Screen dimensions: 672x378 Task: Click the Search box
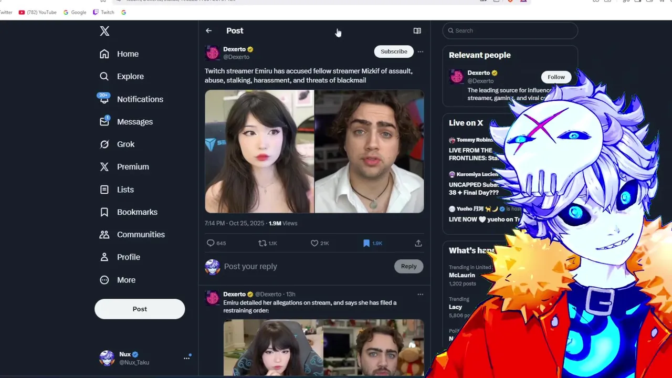coord(510,30)
